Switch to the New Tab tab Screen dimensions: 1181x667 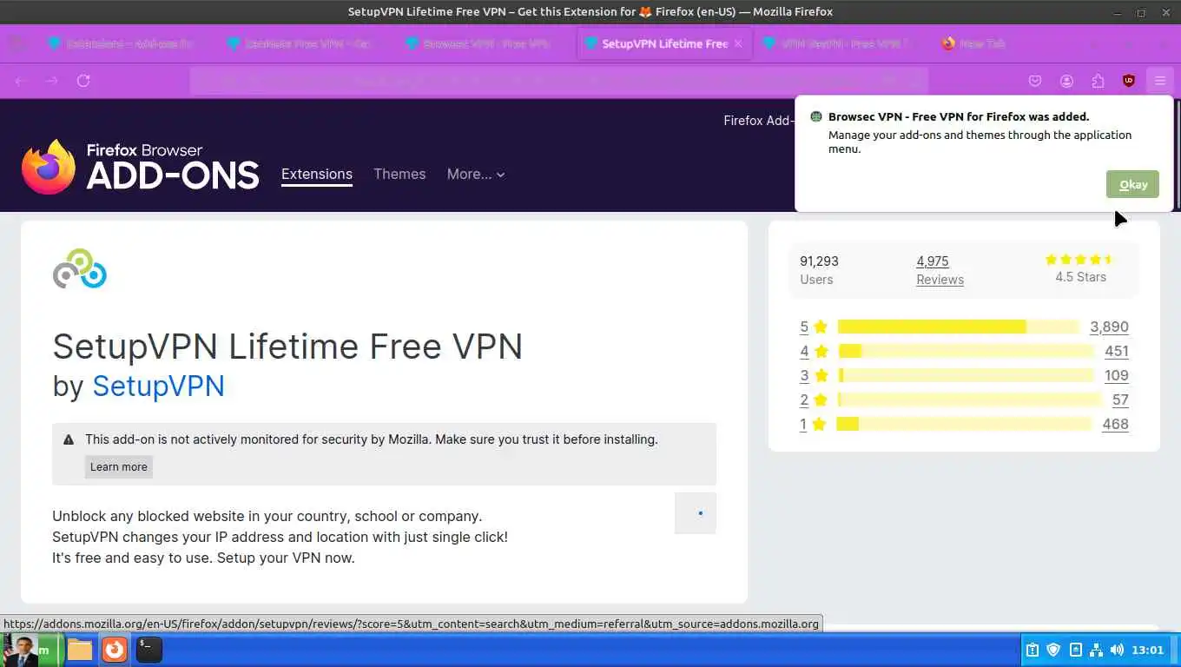point(981,43)
